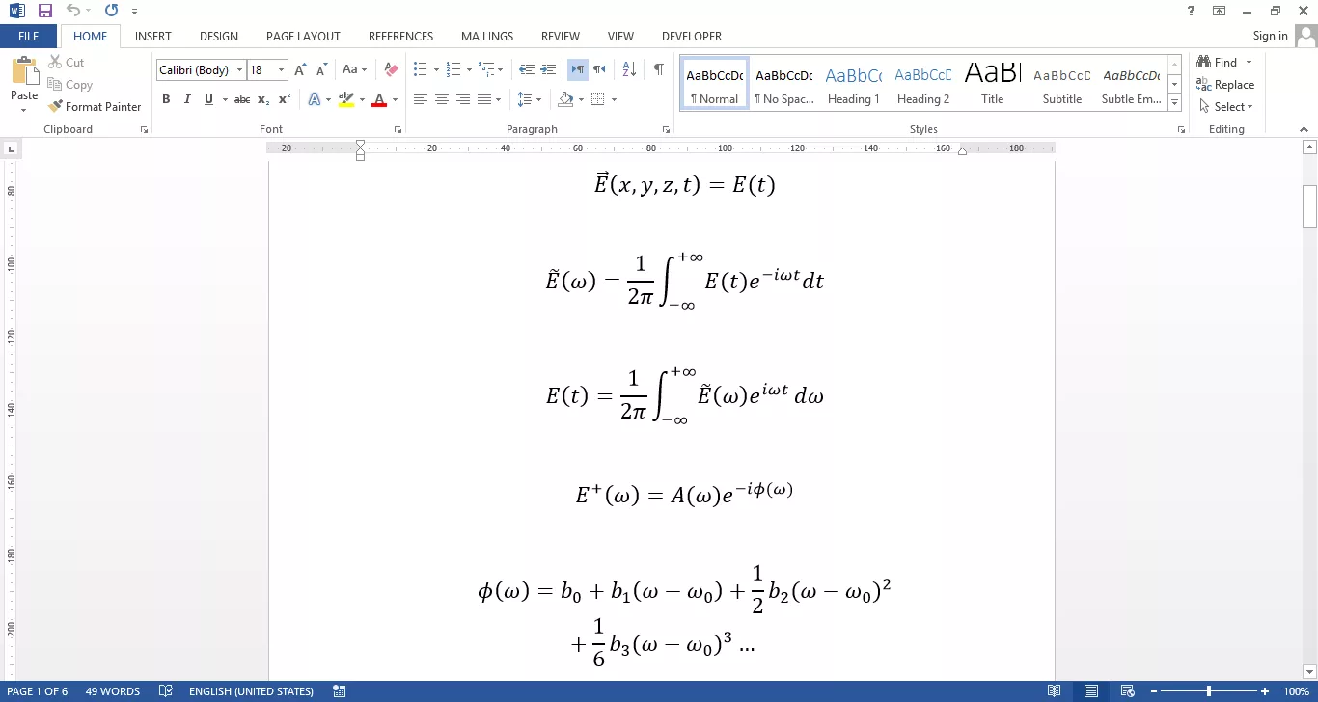Switch to the REFERENCES tab
This screenshot has height=702, width=1318.
tap(400, 37)
